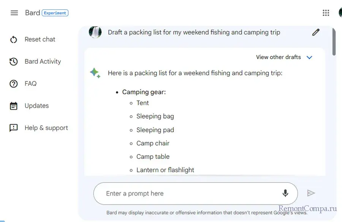Click the Updates calendar icon
The width and height of the screenshot is (342, 222).
click(14, 106)
